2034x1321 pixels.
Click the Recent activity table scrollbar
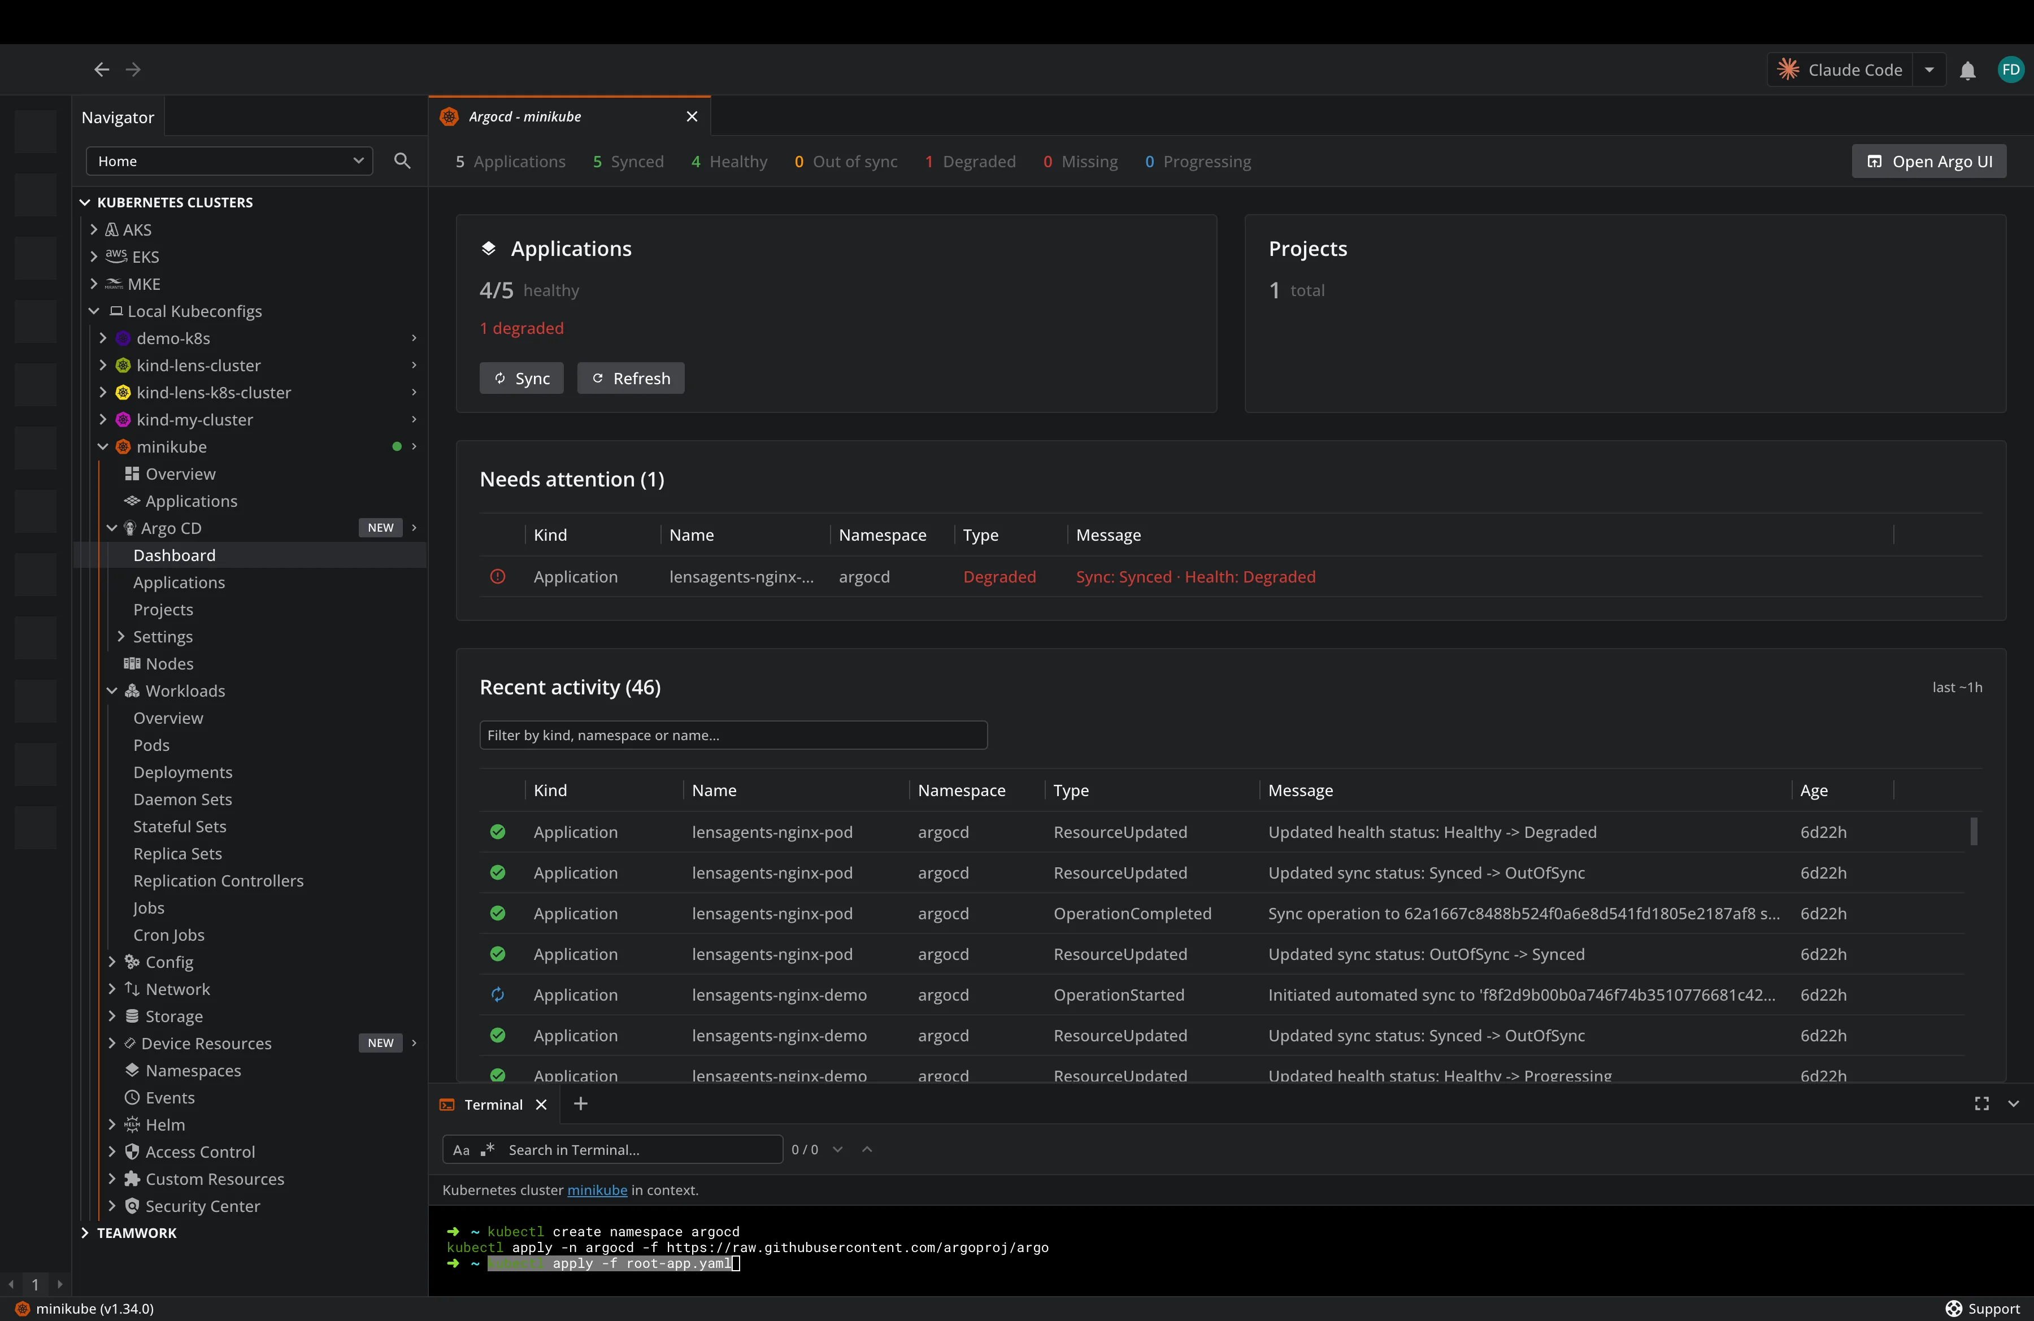1974,831
